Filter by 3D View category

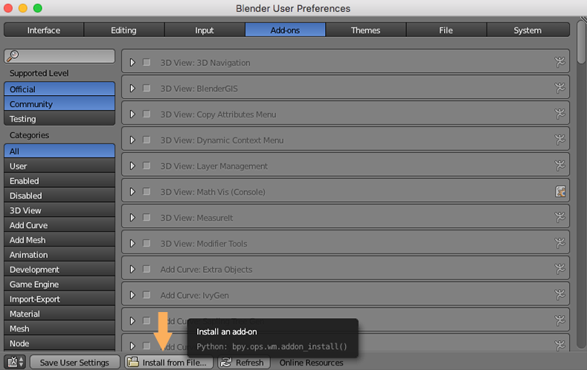[x=60, y=210]
